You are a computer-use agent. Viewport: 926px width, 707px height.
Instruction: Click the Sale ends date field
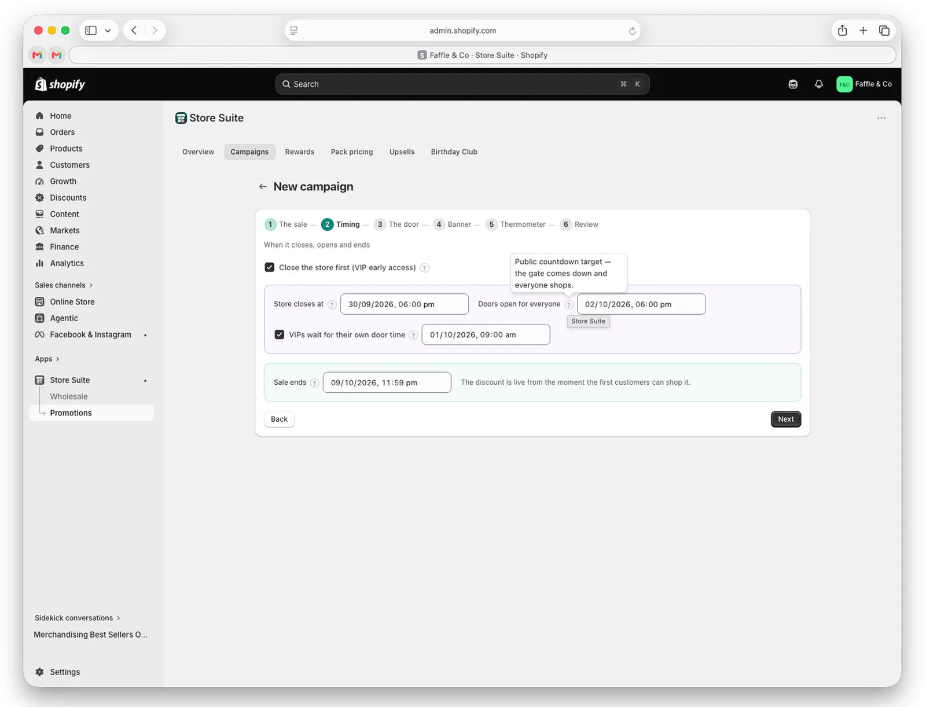pyautogui.click(x=387, y=382)
